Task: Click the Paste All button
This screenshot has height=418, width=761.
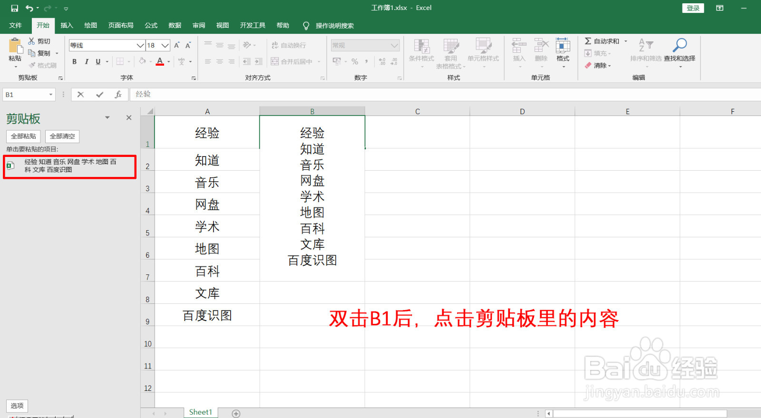Action: [x=23, y=136]
